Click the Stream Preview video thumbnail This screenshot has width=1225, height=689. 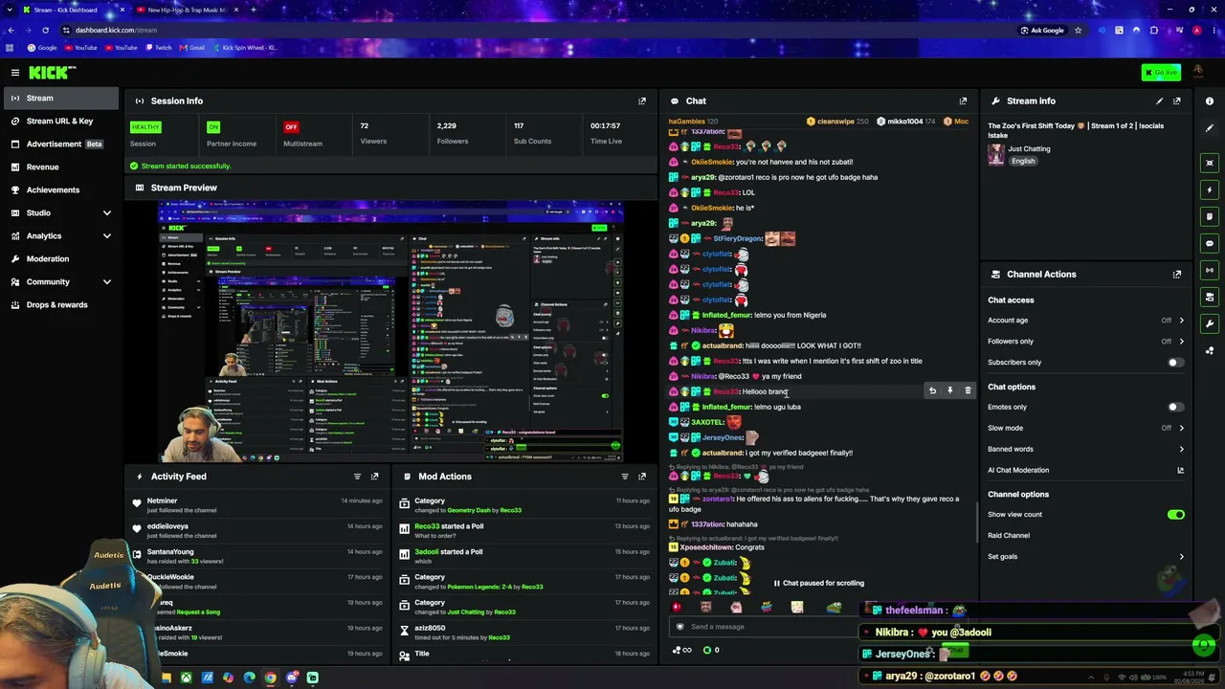[391, 331]
